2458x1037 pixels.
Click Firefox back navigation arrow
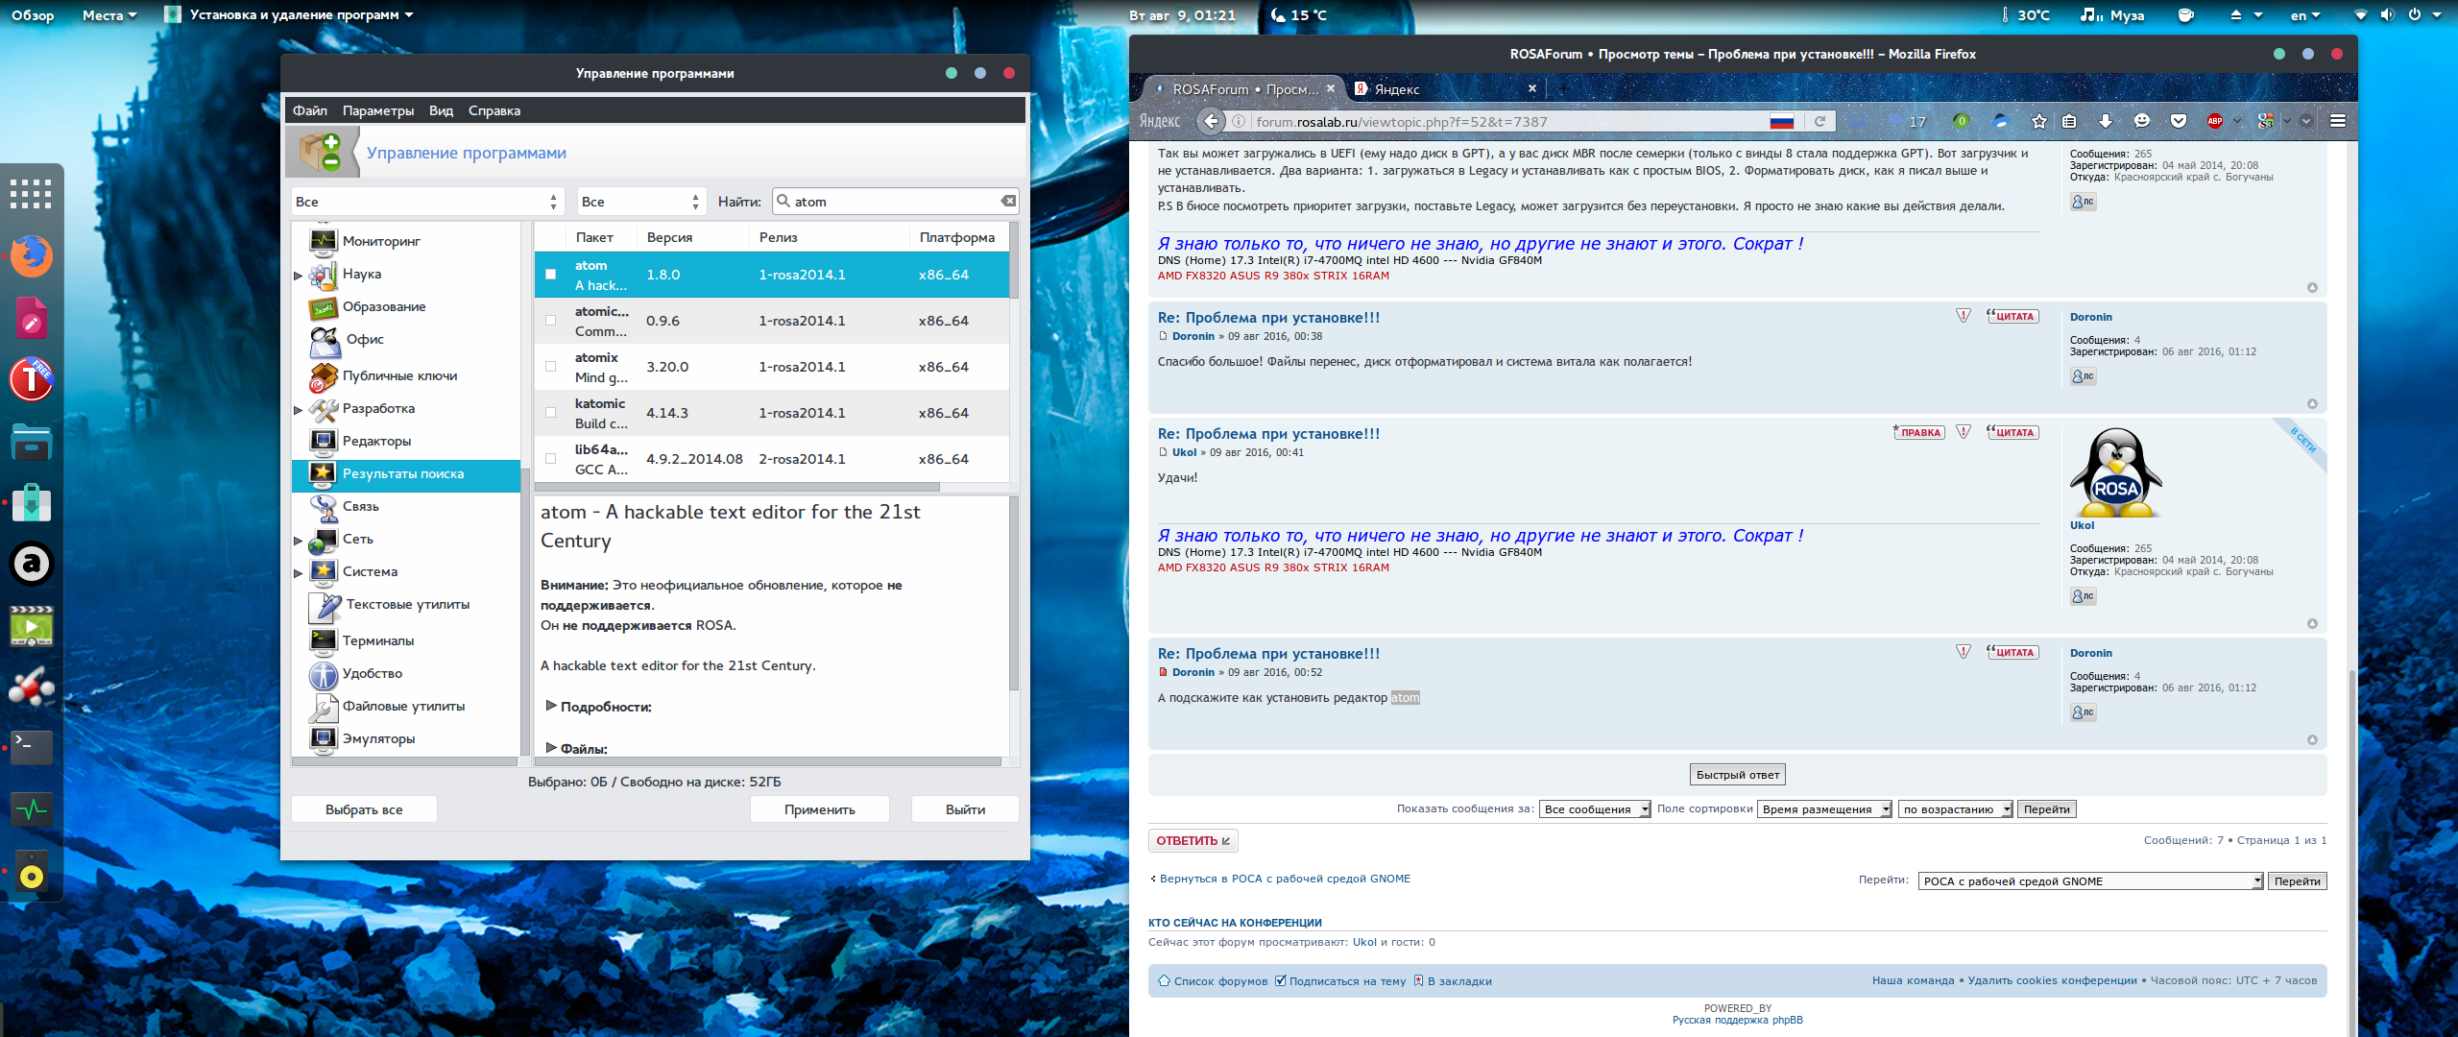[x=1212, y=121]
